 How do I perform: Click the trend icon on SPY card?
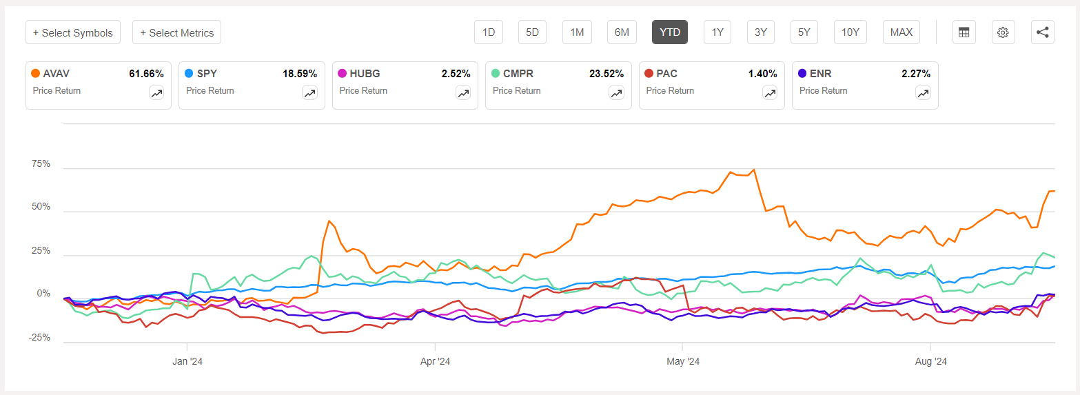[x=309, y=93]
